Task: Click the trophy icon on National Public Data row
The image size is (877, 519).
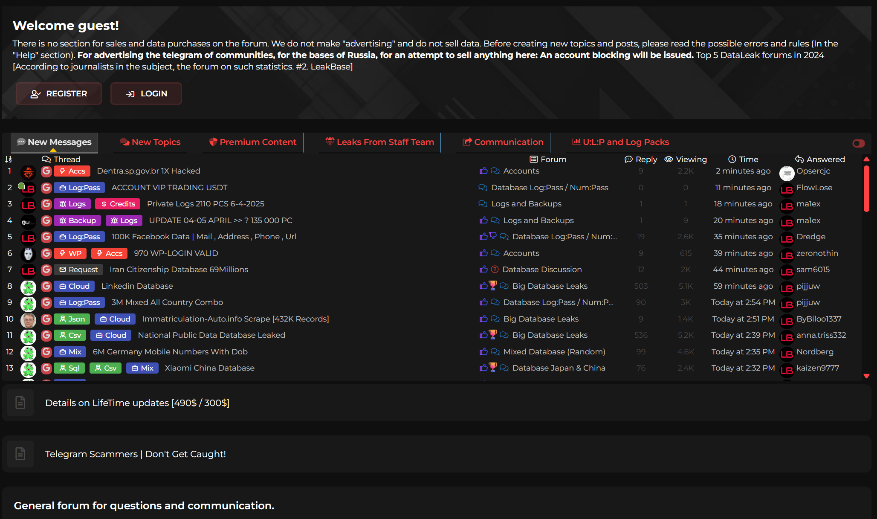Action: click(493, 335)
